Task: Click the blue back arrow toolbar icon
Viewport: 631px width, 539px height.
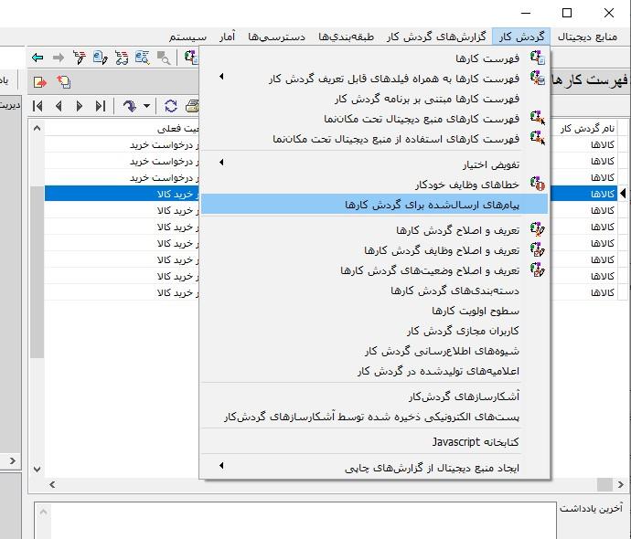Action: [37, 58]
